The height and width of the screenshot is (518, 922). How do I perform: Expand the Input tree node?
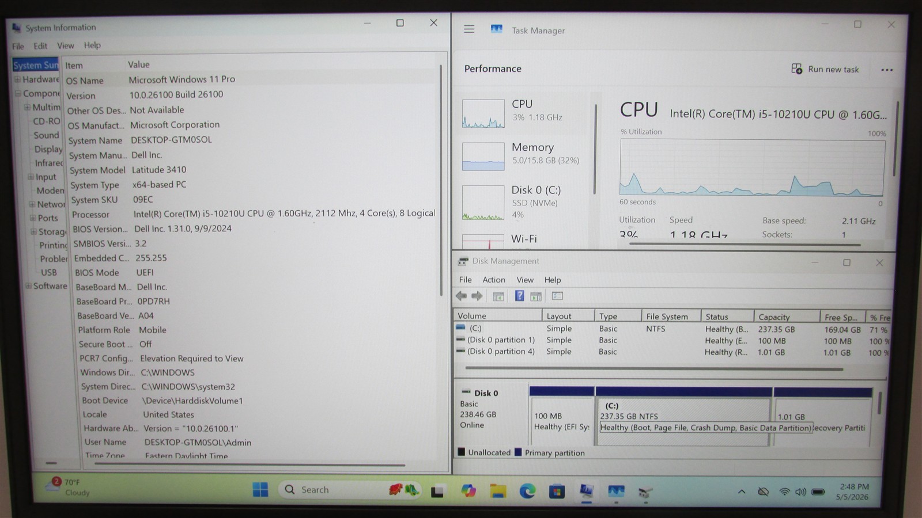[31, 177]
